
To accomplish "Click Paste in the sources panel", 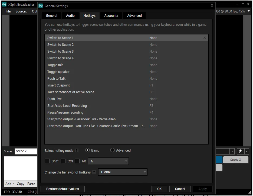I will coord(31,184).
